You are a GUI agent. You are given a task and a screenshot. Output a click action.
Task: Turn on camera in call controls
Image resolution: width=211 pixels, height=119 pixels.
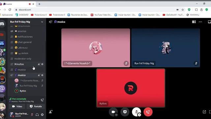tap(113, 112)
